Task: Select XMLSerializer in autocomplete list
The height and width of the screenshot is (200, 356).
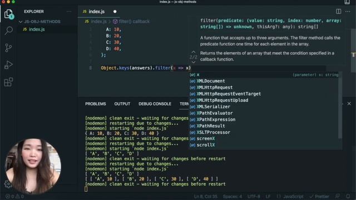Action: pyautogui.click(x=264, y=107)
